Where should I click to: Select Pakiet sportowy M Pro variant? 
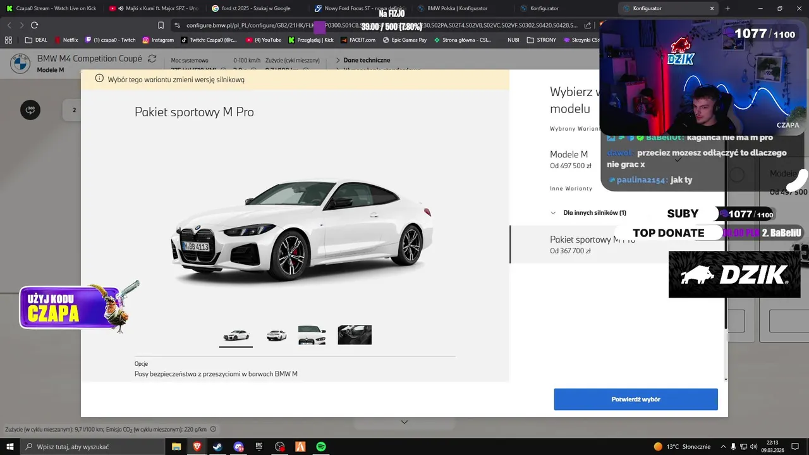click(618, 245)
